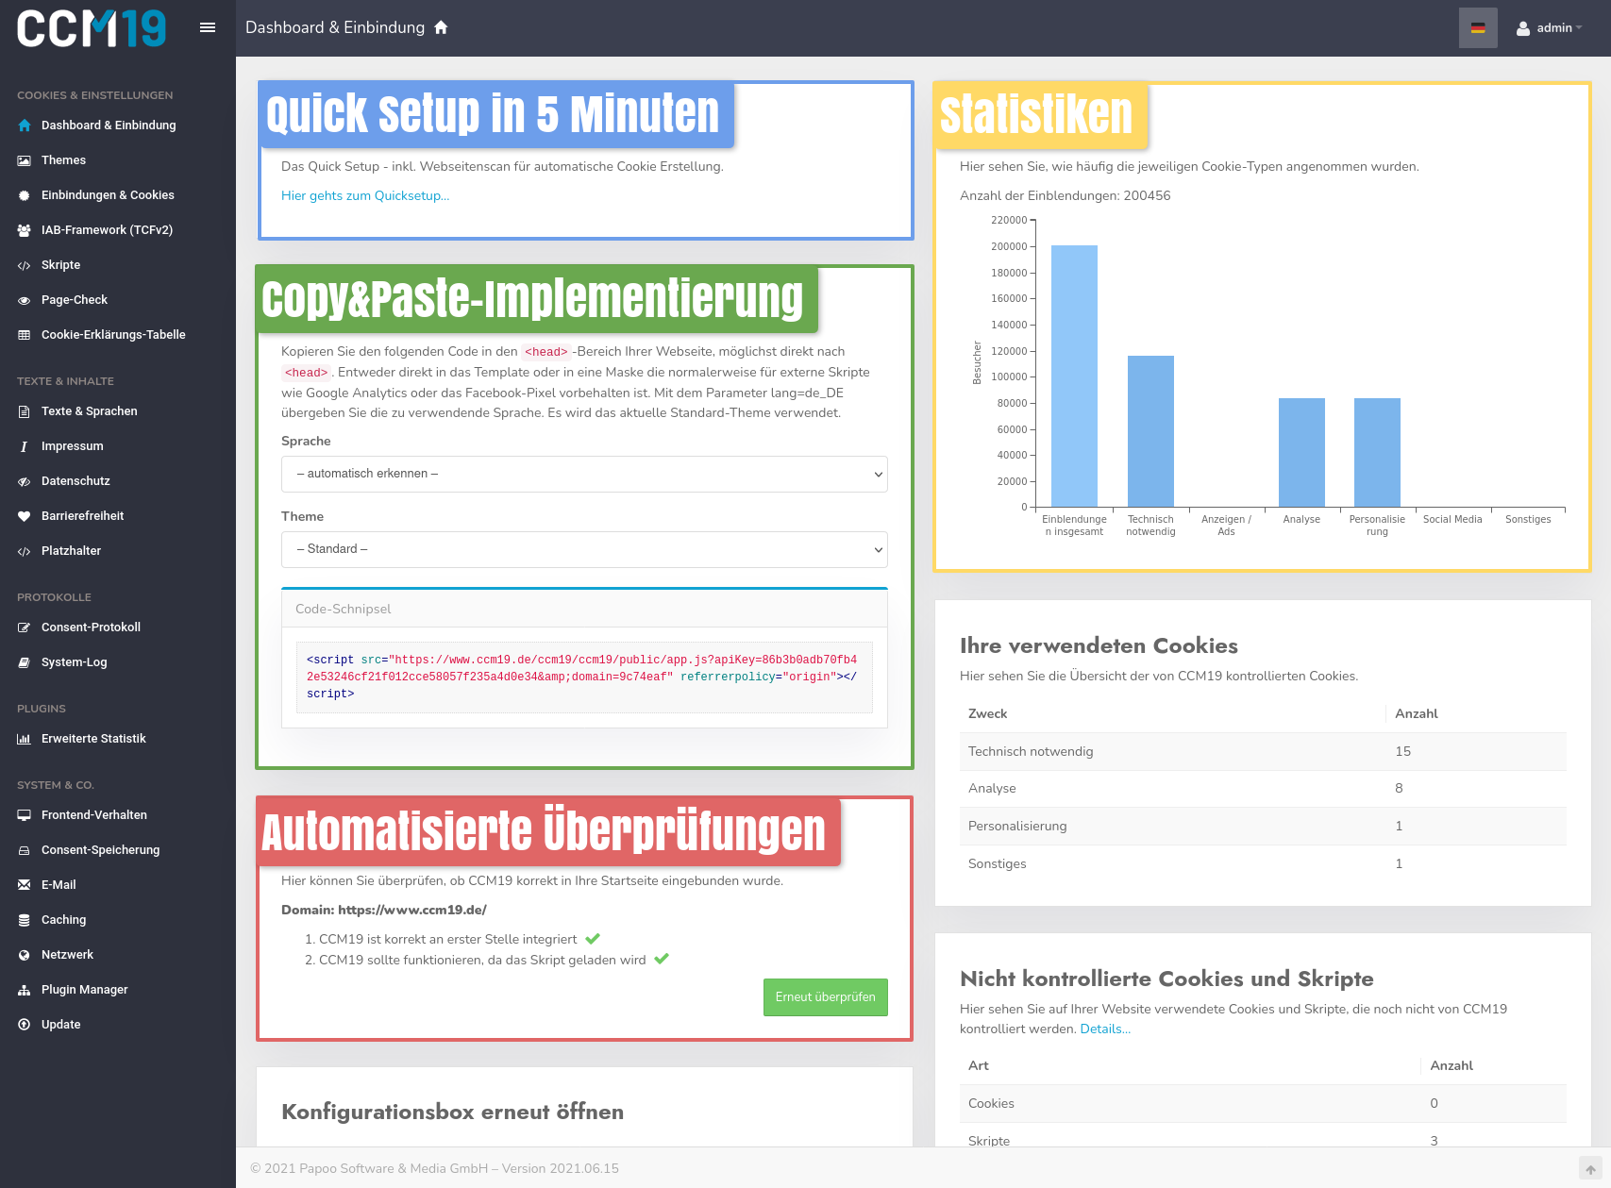Click the Frontend-Verhalten monitor icon
1611x1188 pixels.
(25, 815)
